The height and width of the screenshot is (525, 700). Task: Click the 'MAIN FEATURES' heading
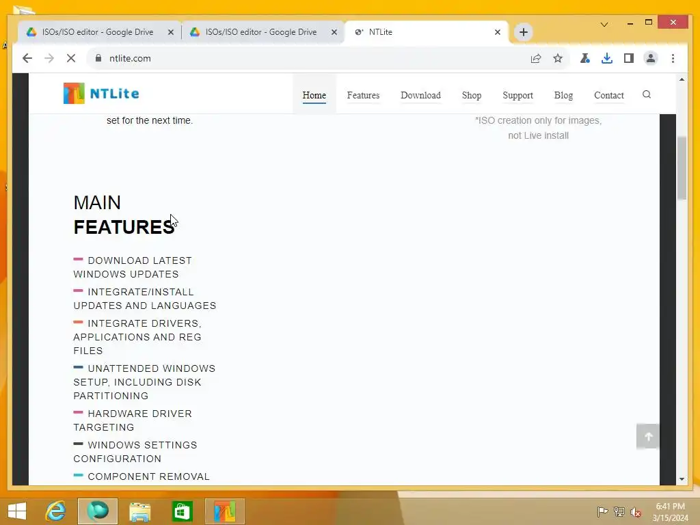[x=124, y=215]
